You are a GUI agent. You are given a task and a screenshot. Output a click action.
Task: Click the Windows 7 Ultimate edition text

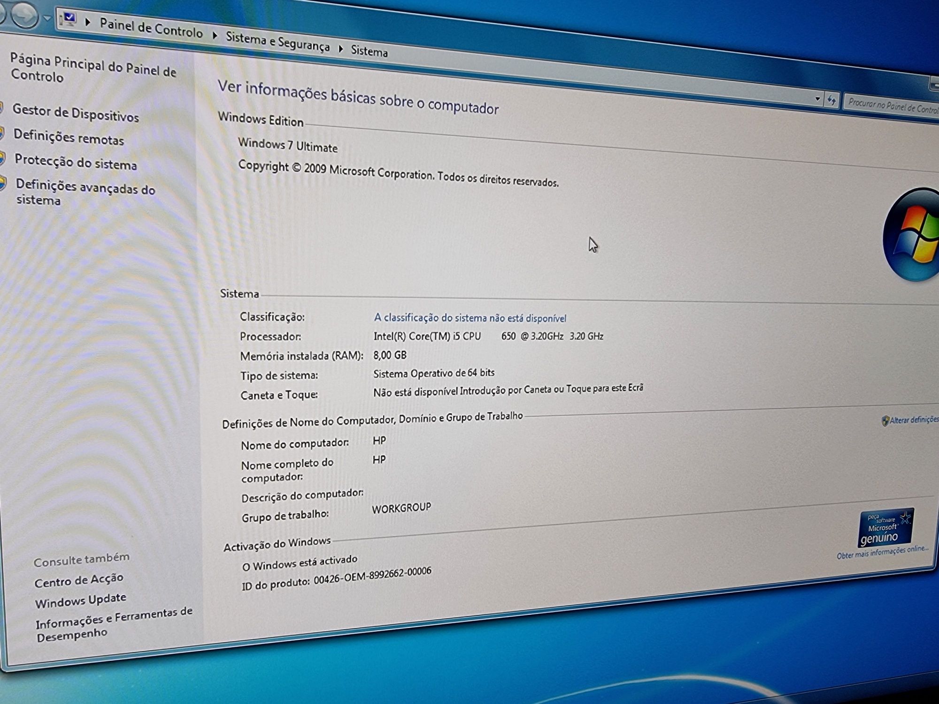[x=287, y=145]
